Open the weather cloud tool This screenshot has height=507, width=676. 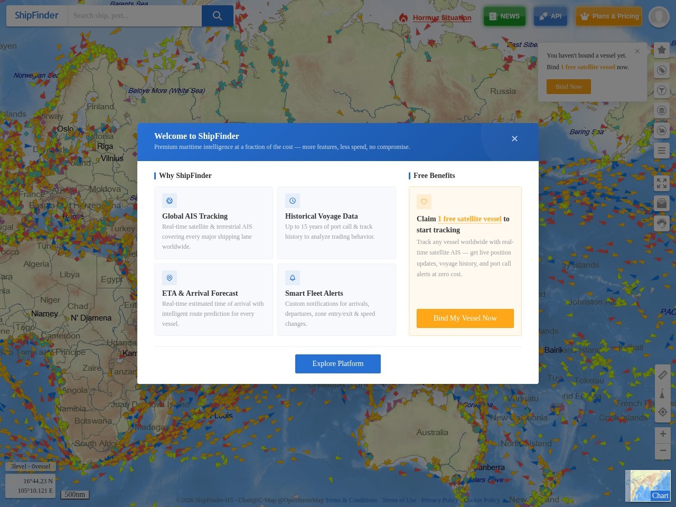tap(662, 130)
